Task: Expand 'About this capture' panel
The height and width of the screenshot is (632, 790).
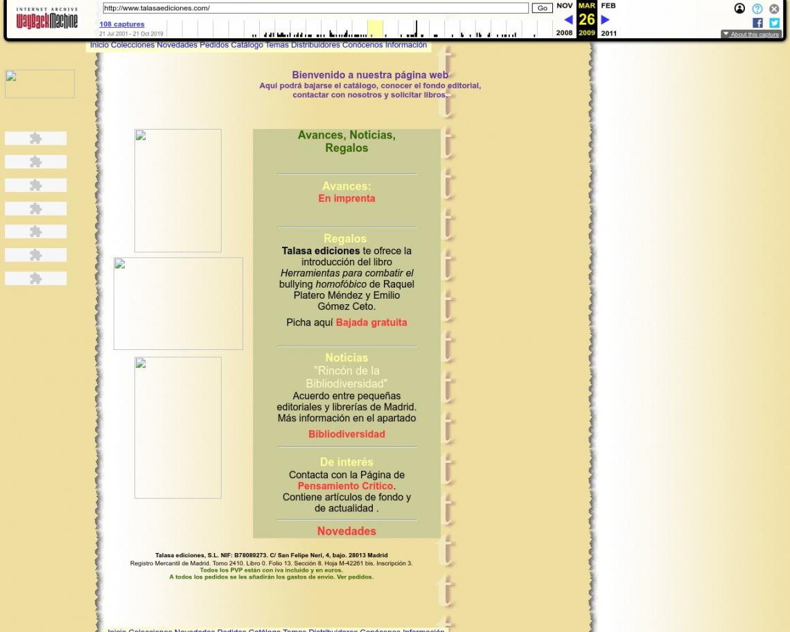Action: pos(750,34)
